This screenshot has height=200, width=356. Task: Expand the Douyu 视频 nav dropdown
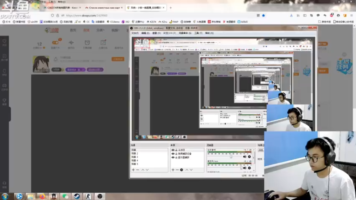tap(115, 30)
